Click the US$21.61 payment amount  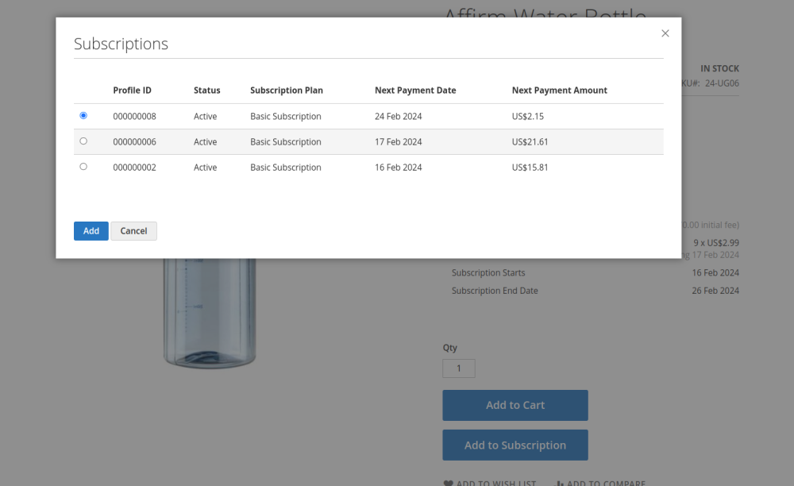point(530,141)
